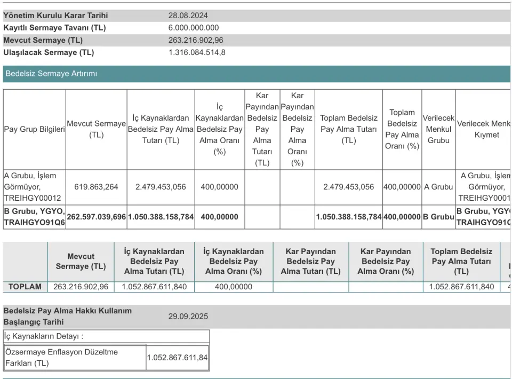Viewport: 512px width, 379px height.
Task: Select 1.050.388.158,784 under İç Kaynaklardan Bedelsiz Pay Alma Tutarı
Action: point(161,217)
